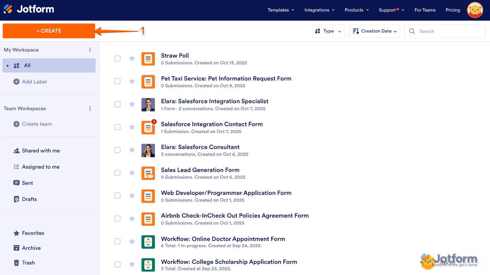The image size is (490, 275).
Task: Click the Elara: Salesforce Consultant avatar
Action: (x=148, y=150)
